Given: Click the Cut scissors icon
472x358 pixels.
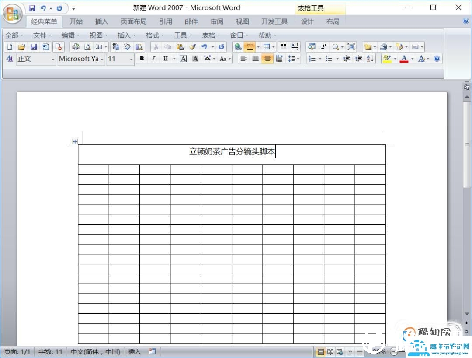Looking at the screenshot, I should 156,47.
